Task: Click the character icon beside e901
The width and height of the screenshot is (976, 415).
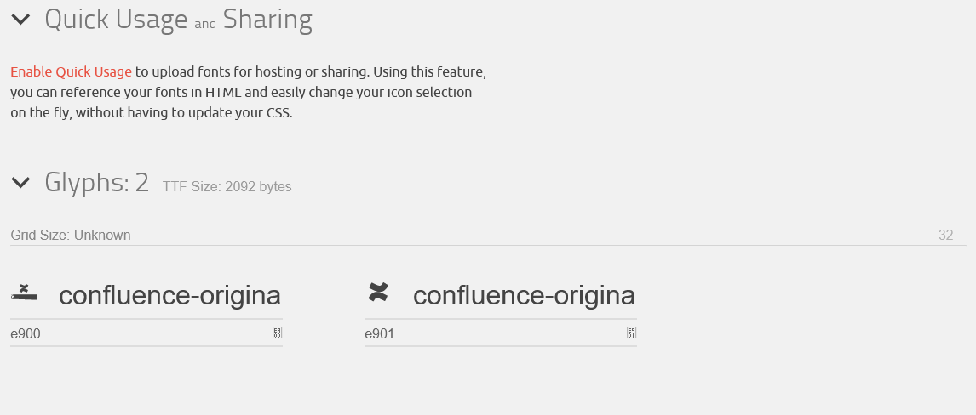Action: [x=632, y=333]
